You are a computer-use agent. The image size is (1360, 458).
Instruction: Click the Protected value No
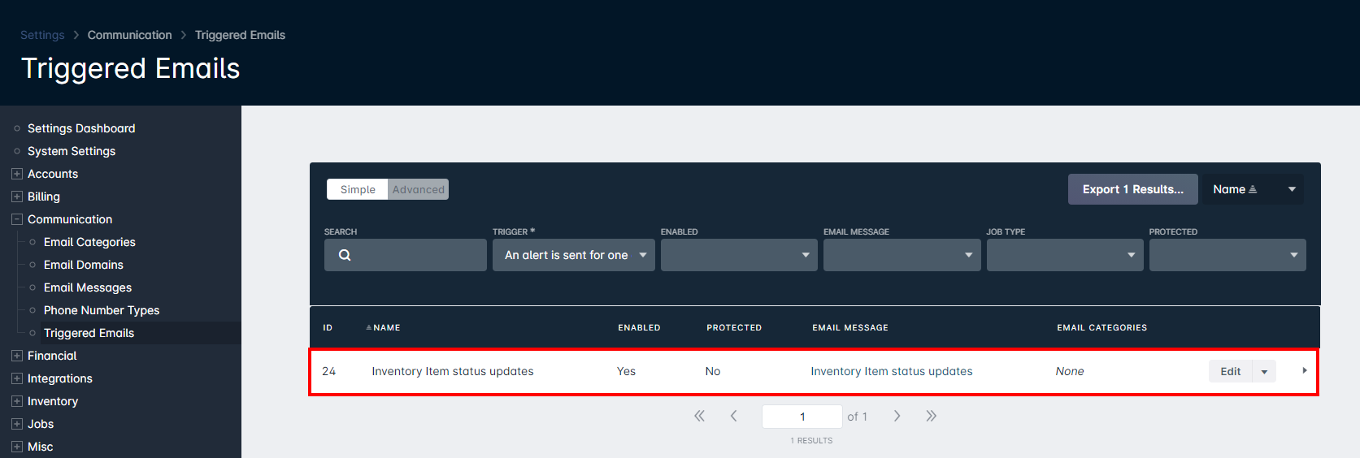(713, 371)
